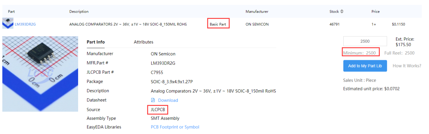The image size is (429, 134).
Task: Switch to the Part Info tab
Action: click(96, 42)
